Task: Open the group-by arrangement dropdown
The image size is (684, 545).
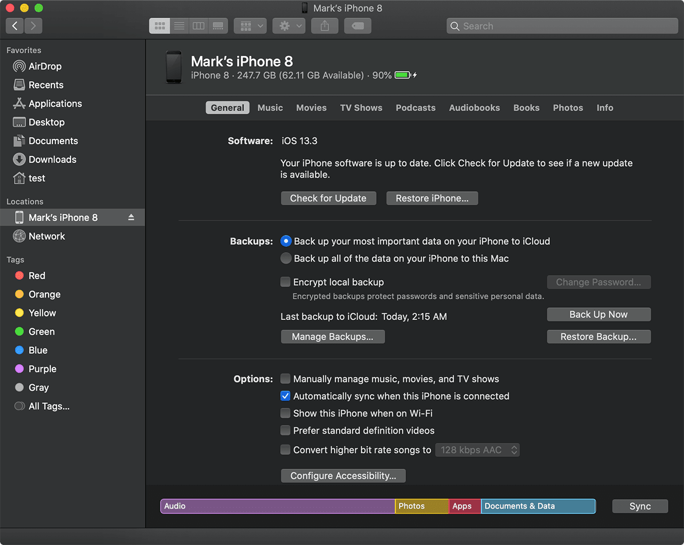Action: point(250,26)
